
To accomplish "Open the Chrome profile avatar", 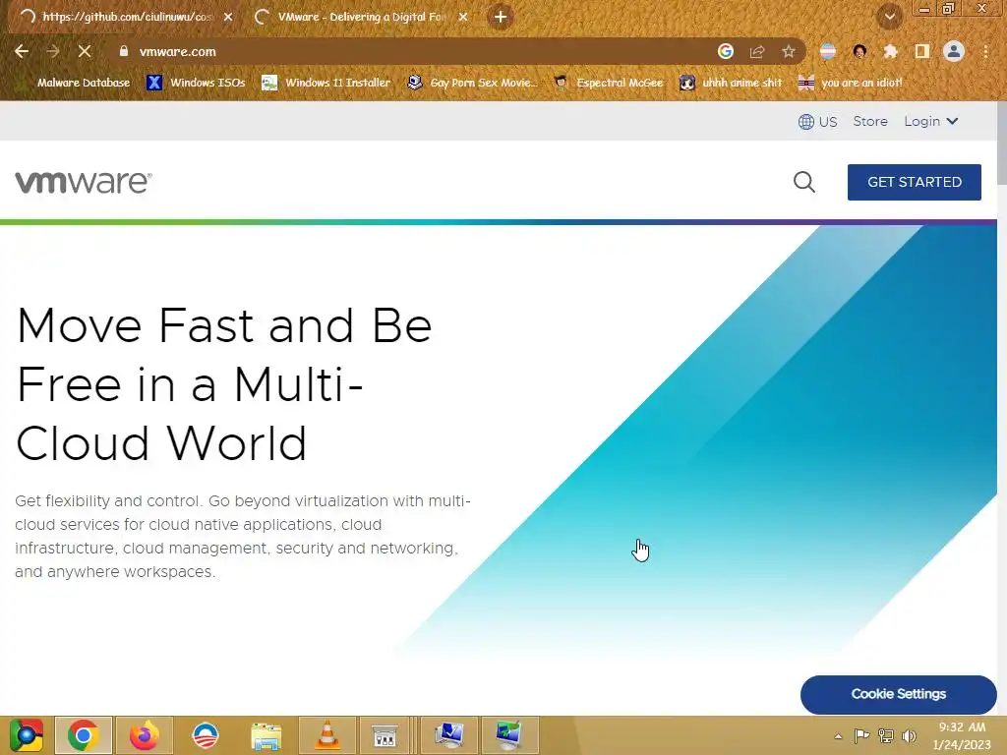I will (954, 51).
